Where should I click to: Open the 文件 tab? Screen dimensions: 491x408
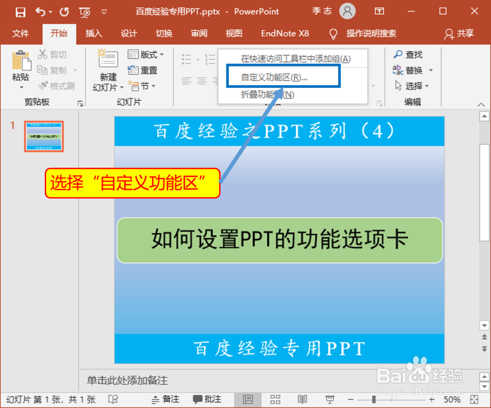pyautogui.click(x=21, y=33)
